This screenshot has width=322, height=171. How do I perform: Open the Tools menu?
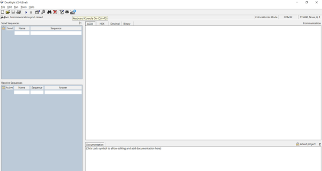click(23, 7)
